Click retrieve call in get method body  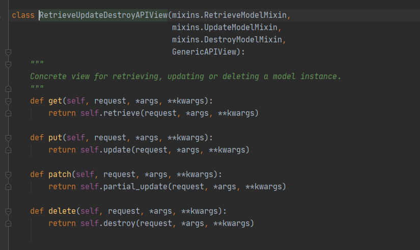click(x=122, y=113)
